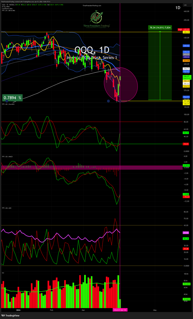
Task: Click the 25.86 M volume label
Action: tap(186, 299)
